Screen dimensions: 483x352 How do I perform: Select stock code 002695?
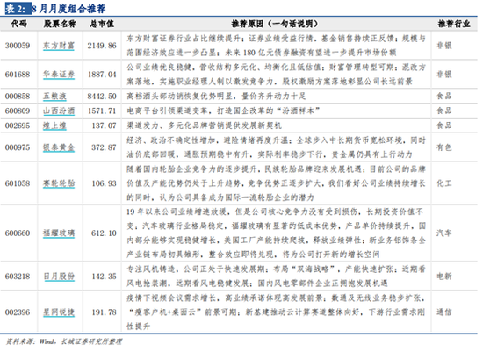[18, 126]
